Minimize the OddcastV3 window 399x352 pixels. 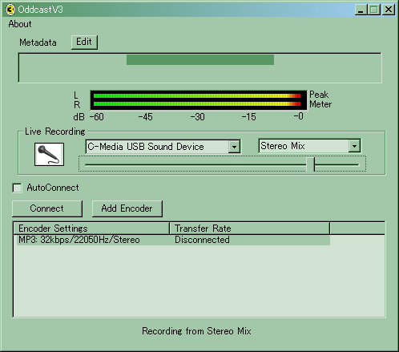tap(361, 10)
